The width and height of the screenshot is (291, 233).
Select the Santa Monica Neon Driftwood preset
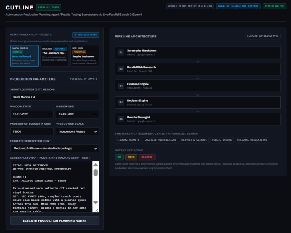click(24, 56)
